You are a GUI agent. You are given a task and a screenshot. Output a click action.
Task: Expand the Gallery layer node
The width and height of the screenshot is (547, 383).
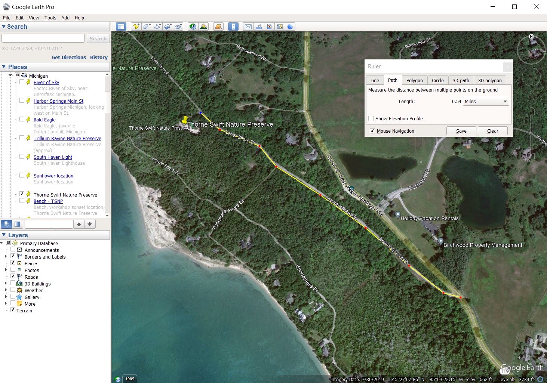tap(6, 297)
